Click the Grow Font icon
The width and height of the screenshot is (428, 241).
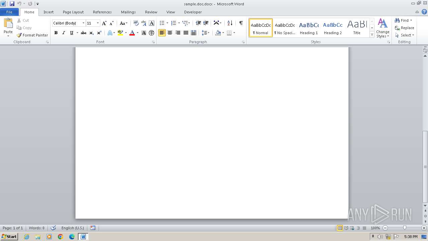pyautogui.click(x=104, y=23)
